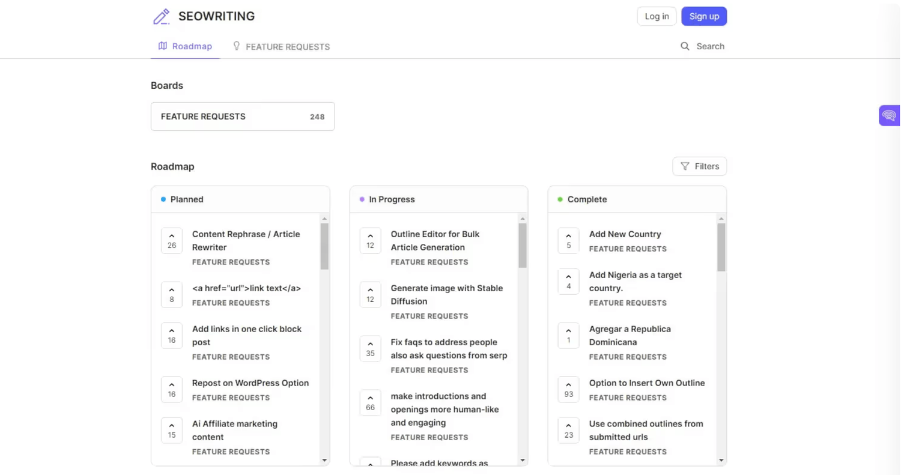Click the purple brain widget icon
Image resolution: width=901 pixels, height=475 pixels.
889,115
